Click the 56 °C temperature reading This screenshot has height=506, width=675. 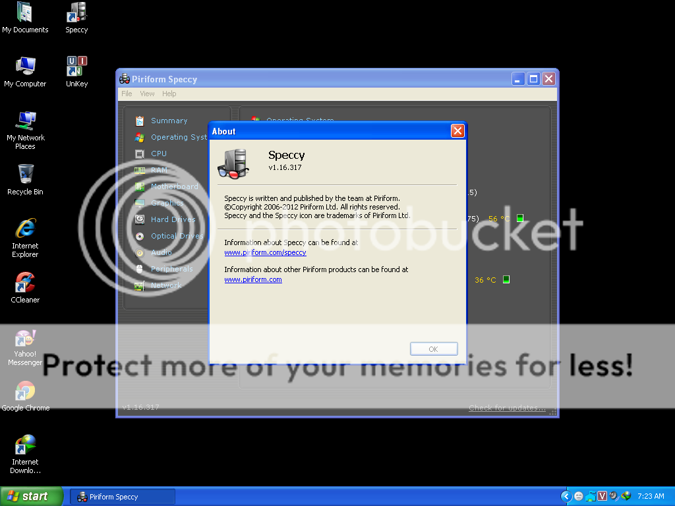500,219
